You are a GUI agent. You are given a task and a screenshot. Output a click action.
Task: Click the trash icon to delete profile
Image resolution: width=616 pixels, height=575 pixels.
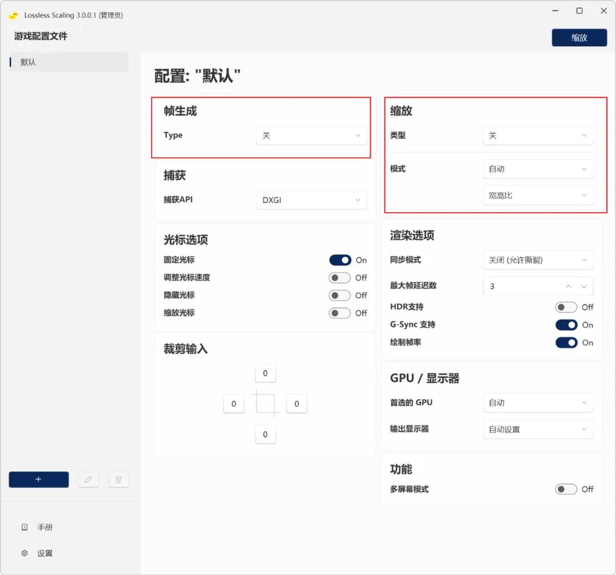(118, 479)
